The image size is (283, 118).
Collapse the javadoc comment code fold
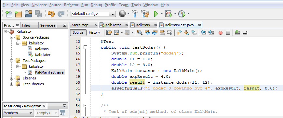86,105
